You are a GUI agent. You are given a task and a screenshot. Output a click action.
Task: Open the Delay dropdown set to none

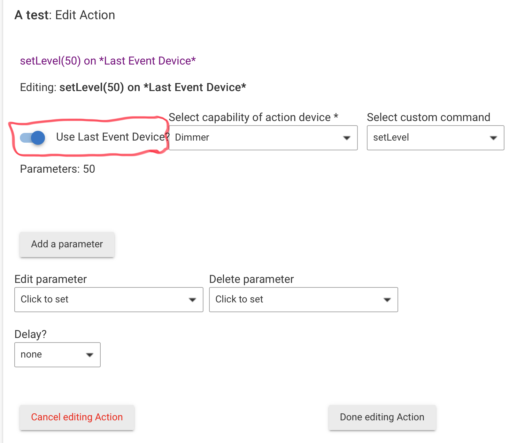(x=52, y=355)
